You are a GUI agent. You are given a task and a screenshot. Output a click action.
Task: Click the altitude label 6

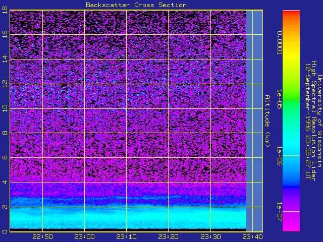click(x=5, y=158)
